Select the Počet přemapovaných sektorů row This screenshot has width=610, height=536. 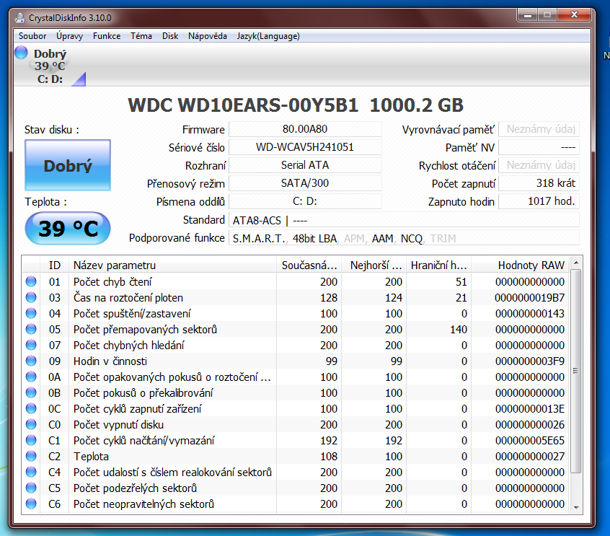[296, 330]
